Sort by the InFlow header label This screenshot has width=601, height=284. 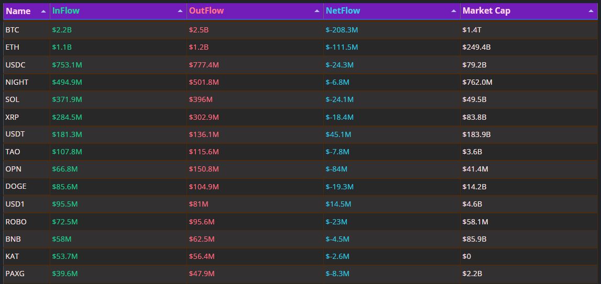(66, 10)
